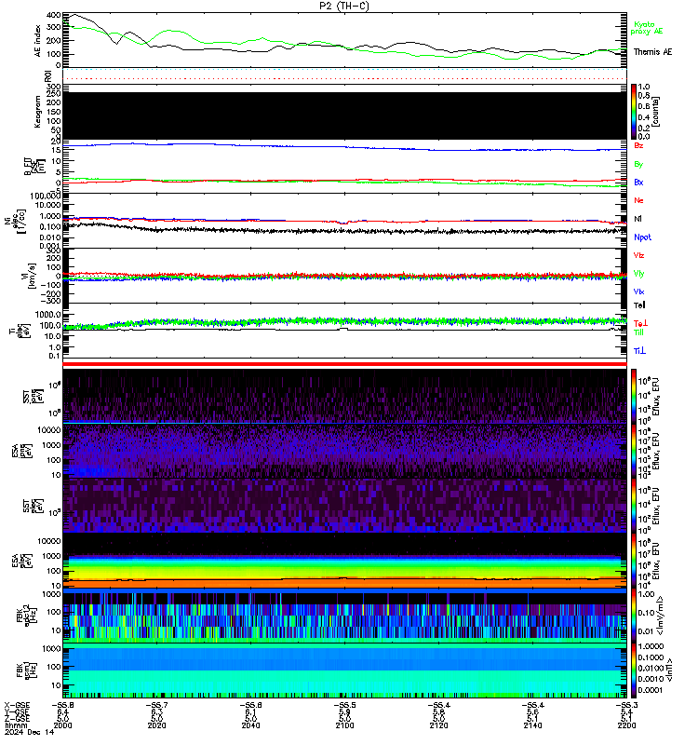Click the 2100 time tick label
Screen dimensions: 698x745
344,725
